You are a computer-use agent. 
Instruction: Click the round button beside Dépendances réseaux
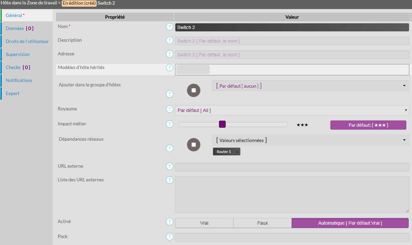[x=194, y=145]
